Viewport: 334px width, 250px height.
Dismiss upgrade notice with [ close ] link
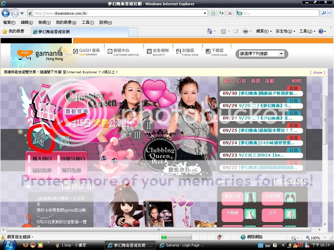(317, 72)
